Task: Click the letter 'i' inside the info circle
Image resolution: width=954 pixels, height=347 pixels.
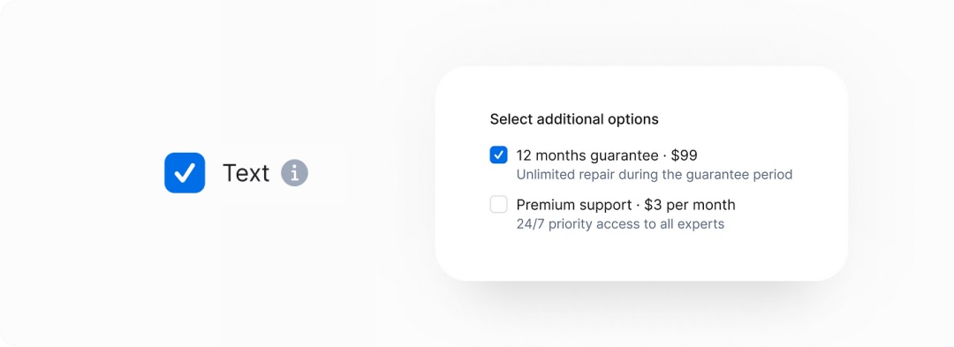Action: point(294,173)
